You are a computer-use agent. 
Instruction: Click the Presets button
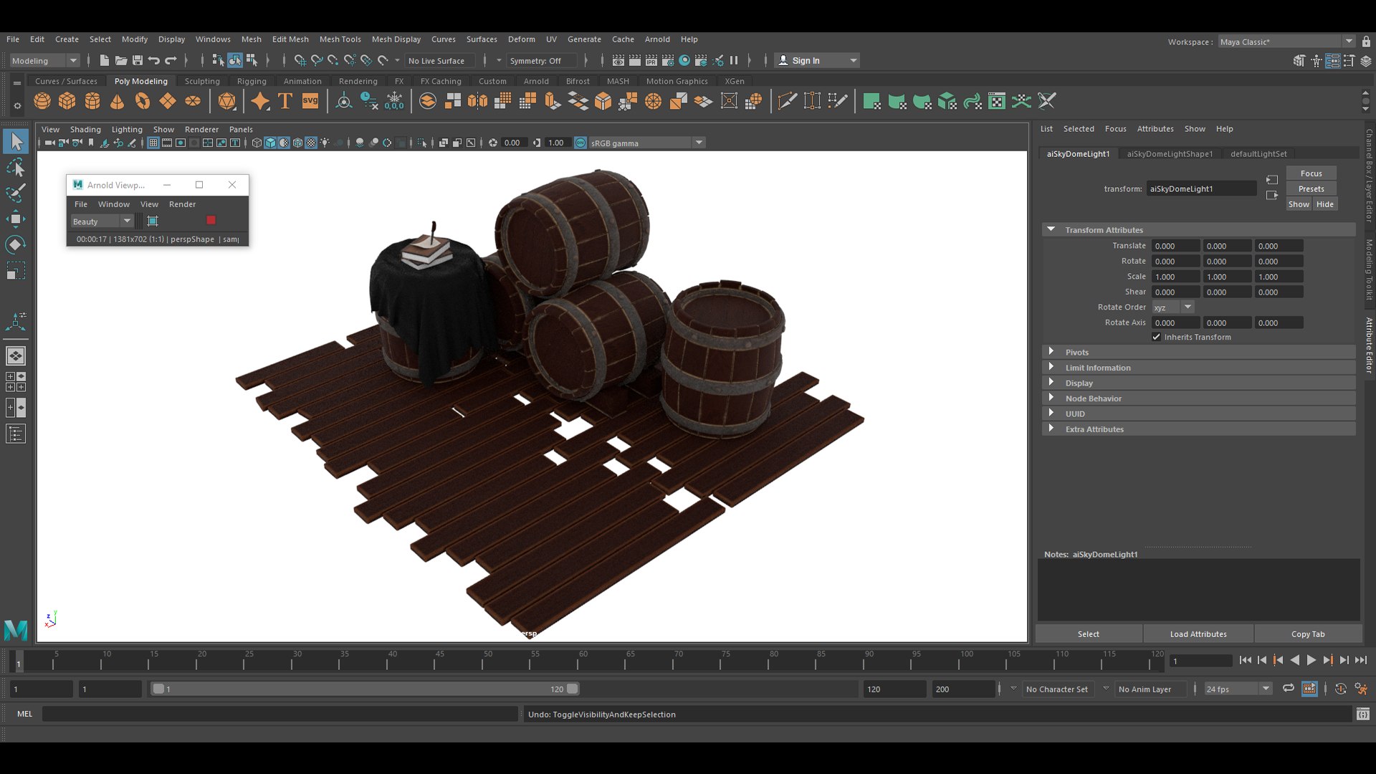[1311, 188]
